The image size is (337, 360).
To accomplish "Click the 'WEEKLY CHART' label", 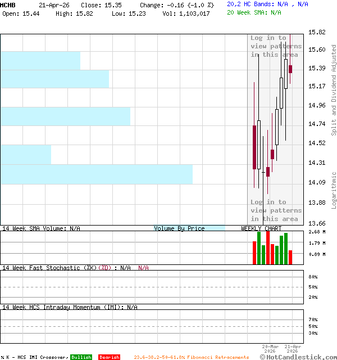I will (x=261, y=228).
